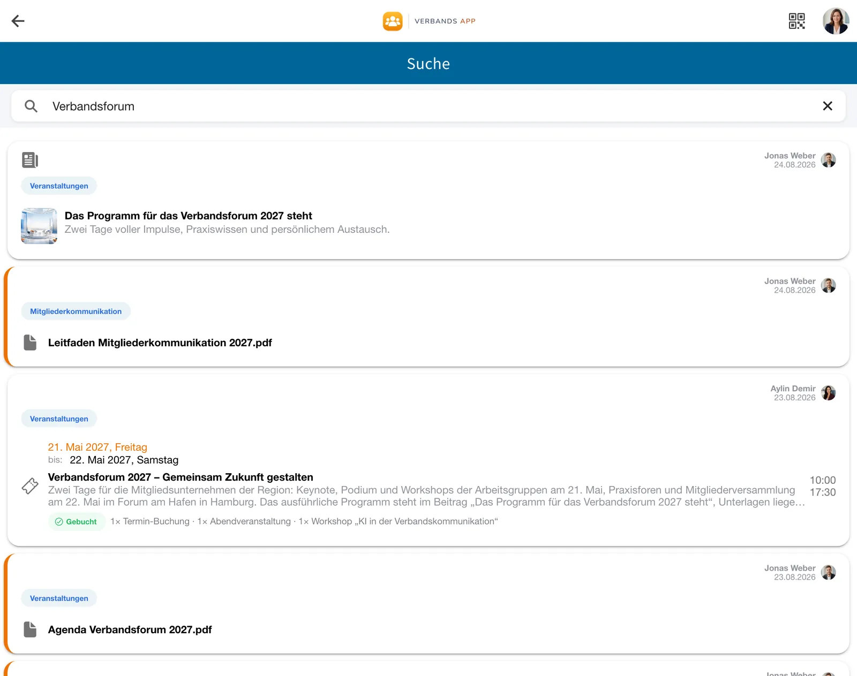
Task: Click the green Gebucht badge
Action: click(x=77, y=521)
